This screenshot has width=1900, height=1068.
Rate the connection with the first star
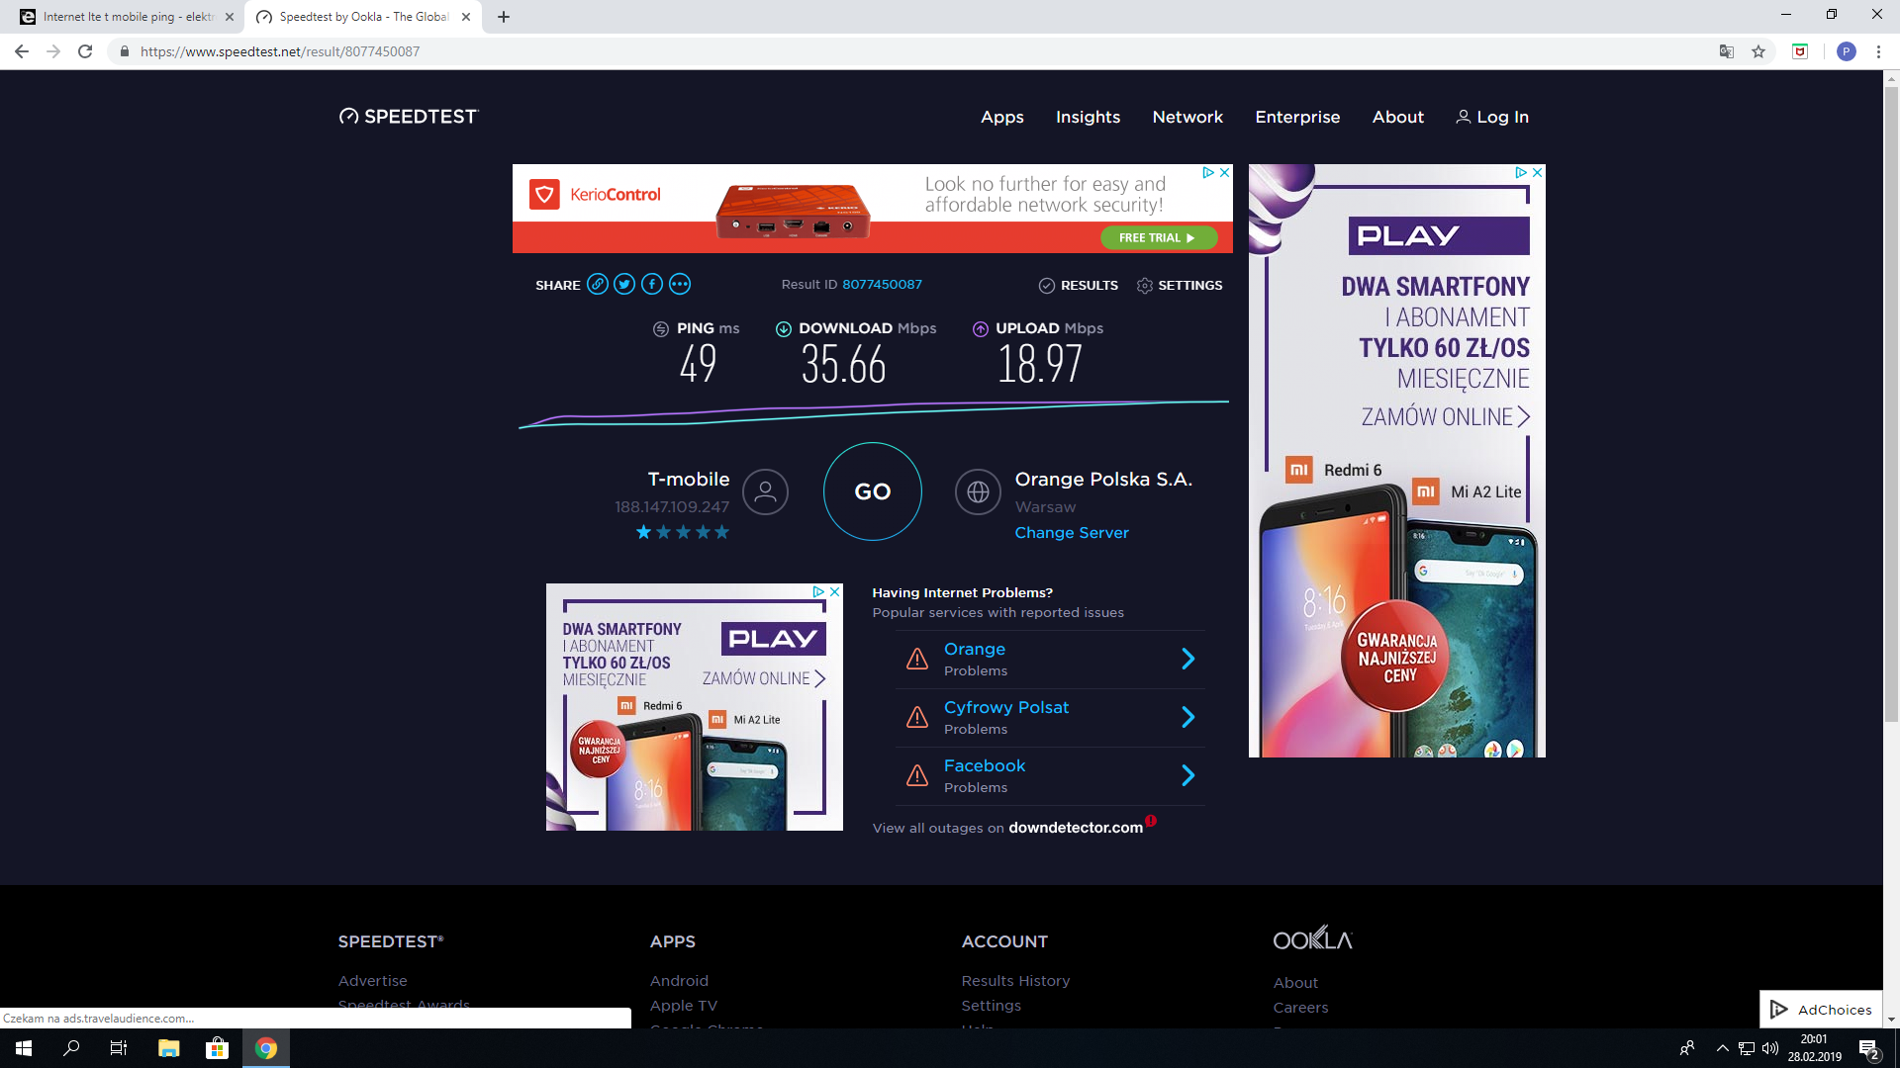[643, 532]
